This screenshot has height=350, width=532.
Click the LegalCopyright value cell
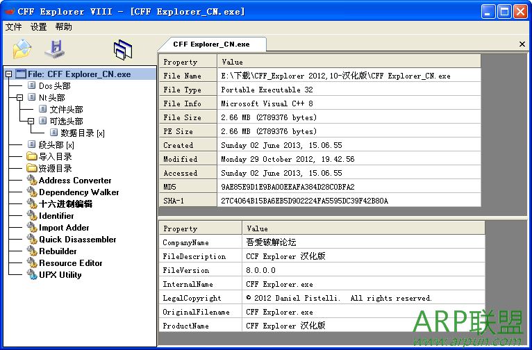(364, 298)
